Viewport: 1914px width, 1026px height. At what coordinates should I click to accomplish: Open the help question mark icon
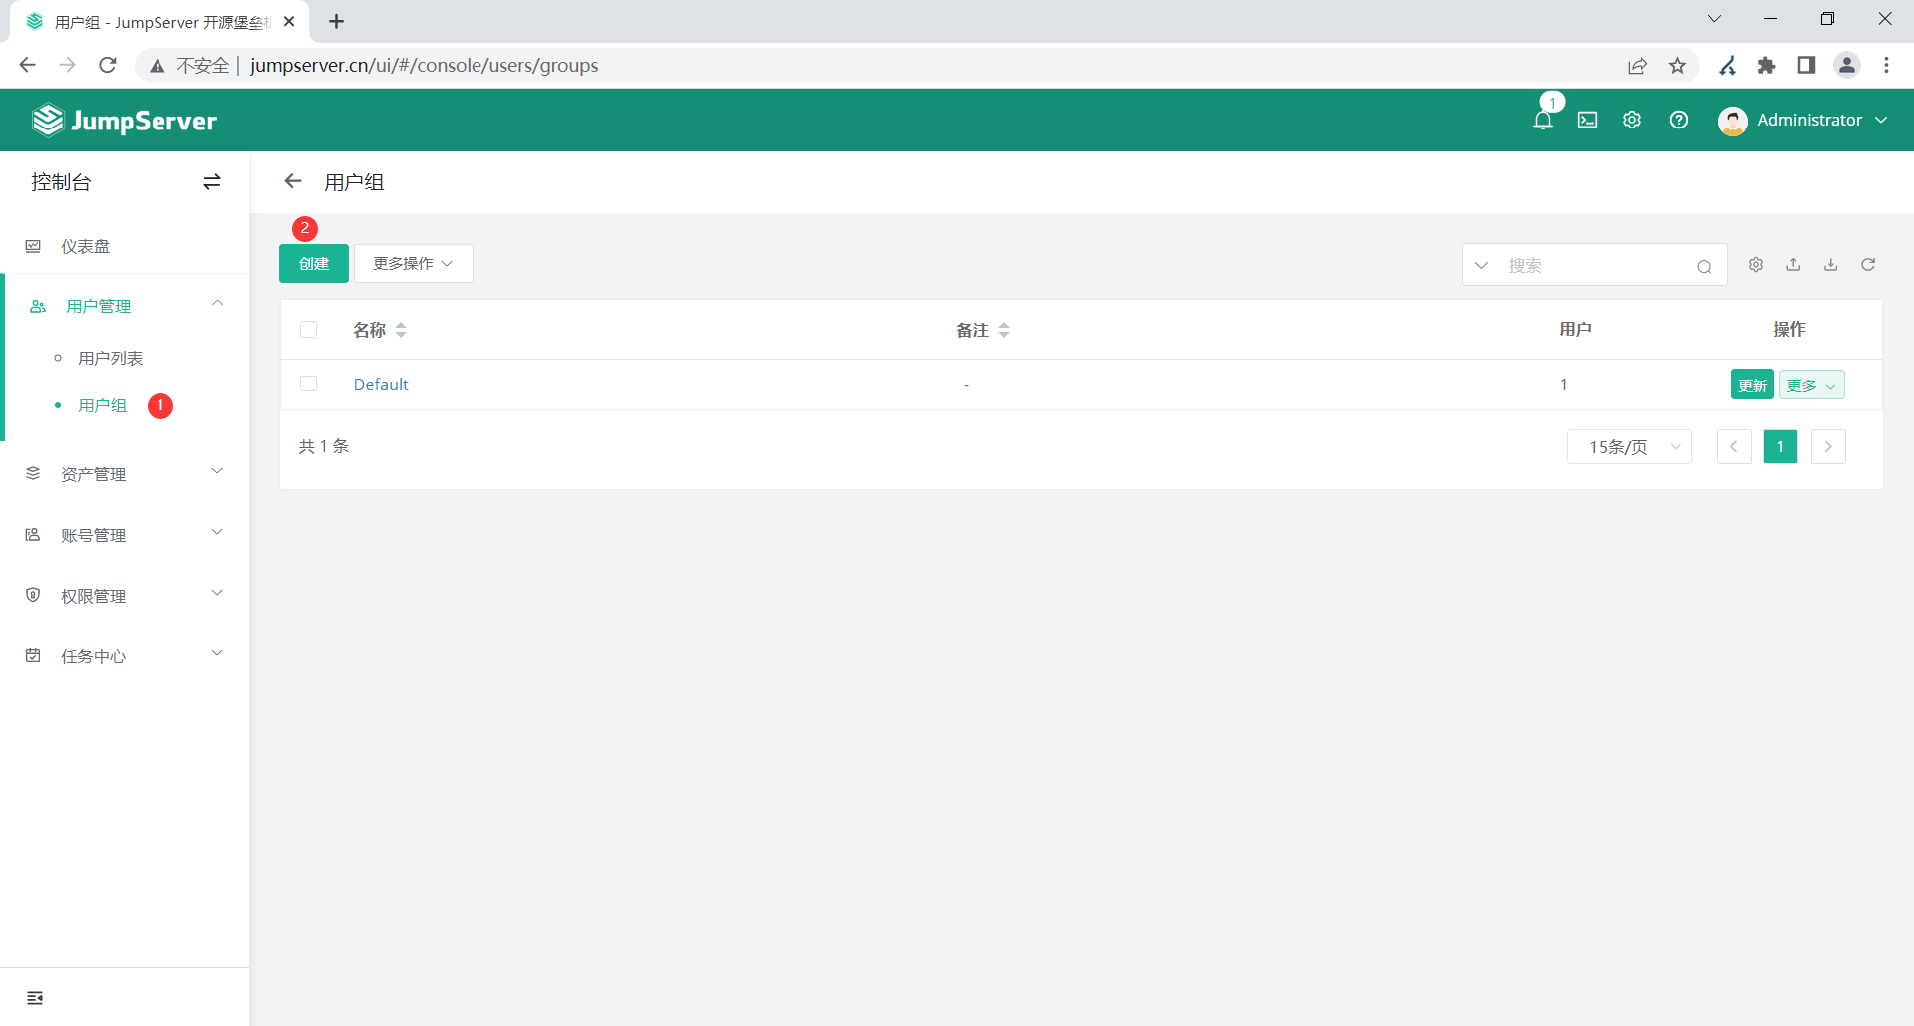(1679, 121)
